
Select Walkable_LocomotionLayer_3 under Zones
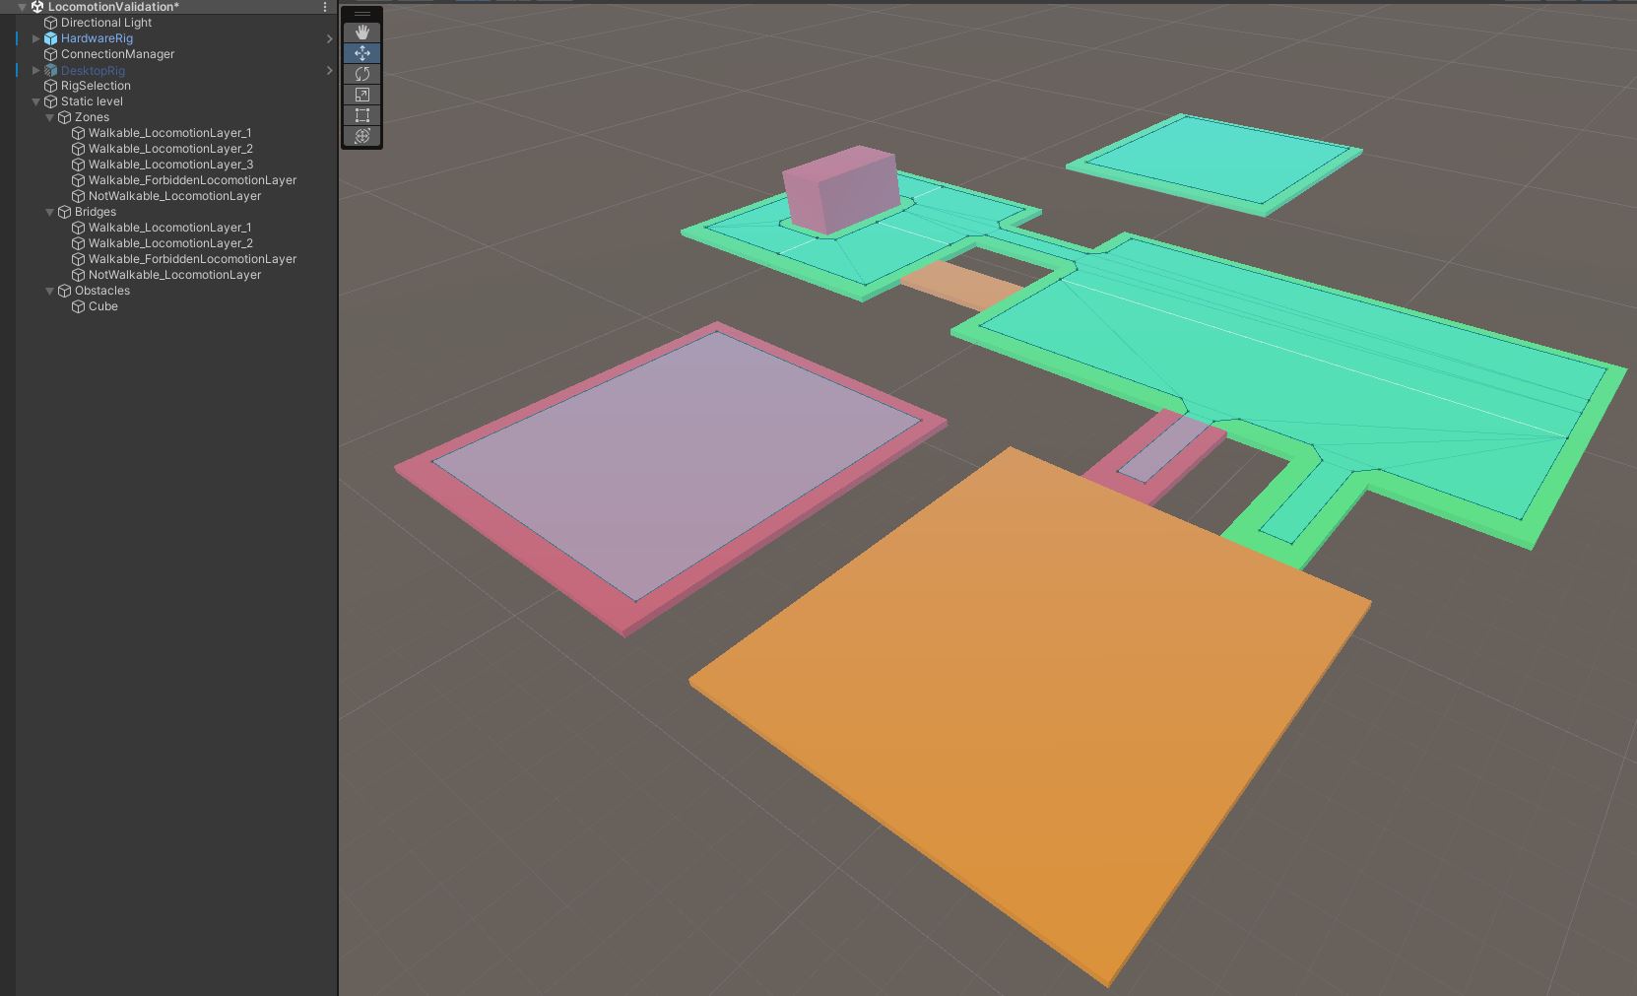click(170, 165)
